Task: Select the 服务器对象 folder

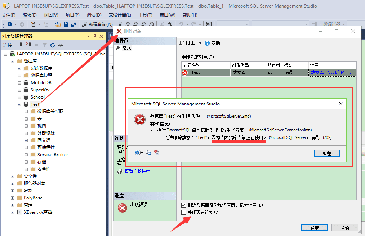Action: click(35, 183)
